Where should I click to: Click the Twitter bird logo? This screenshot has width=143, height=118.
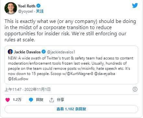[135, 5]
